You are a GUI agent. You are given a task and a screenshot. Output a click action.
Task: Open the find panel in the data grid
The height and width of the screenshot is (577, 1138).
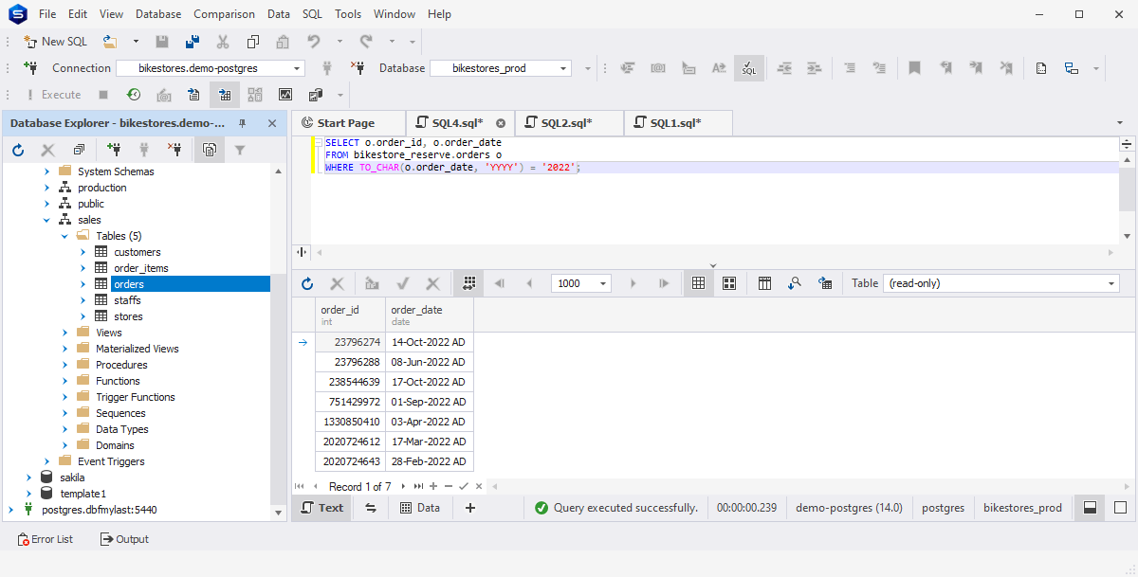795,282
